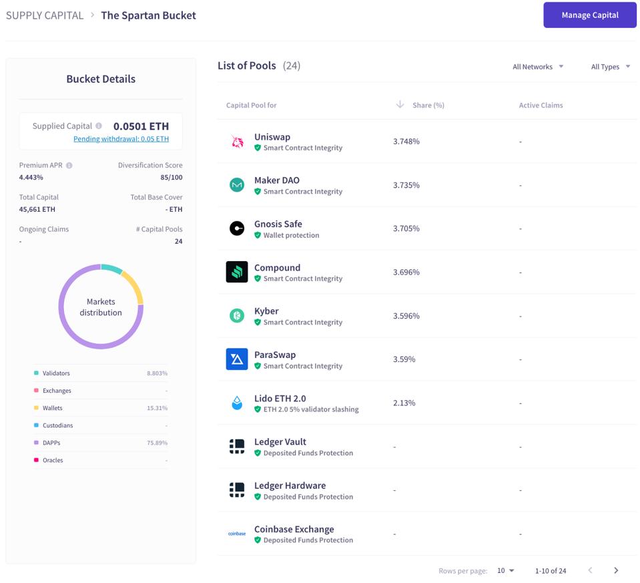Click the Validators teal legend swatch
Image resolution: width=640 pixels, height=583 pixels.
(36, 373)
